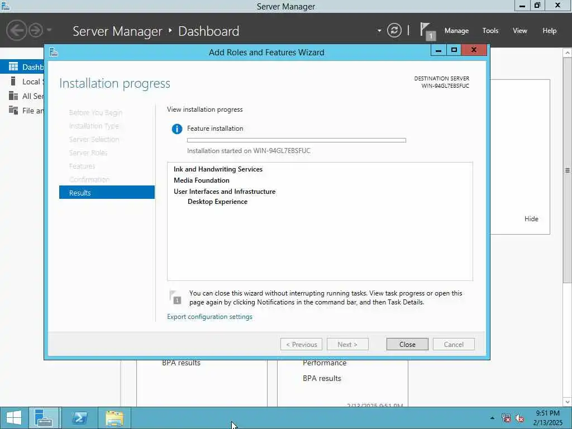This screenshot has width=572, height=429.
Task: Click the Server Manager forward arrow
Action: 36,30
